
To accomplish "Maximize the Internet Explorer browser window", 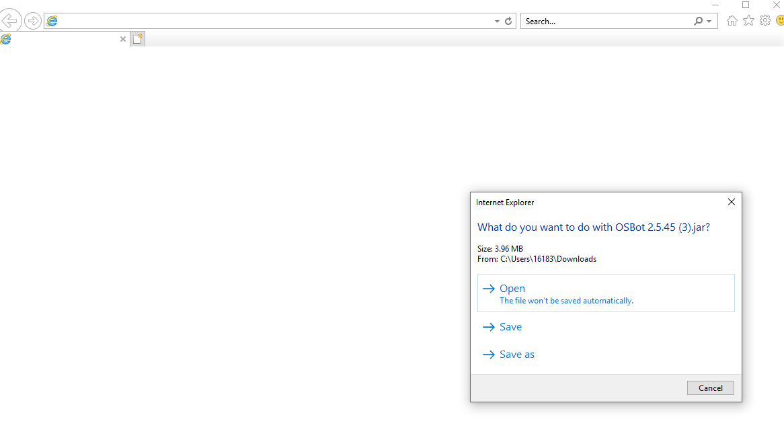I will coord(746,5).
